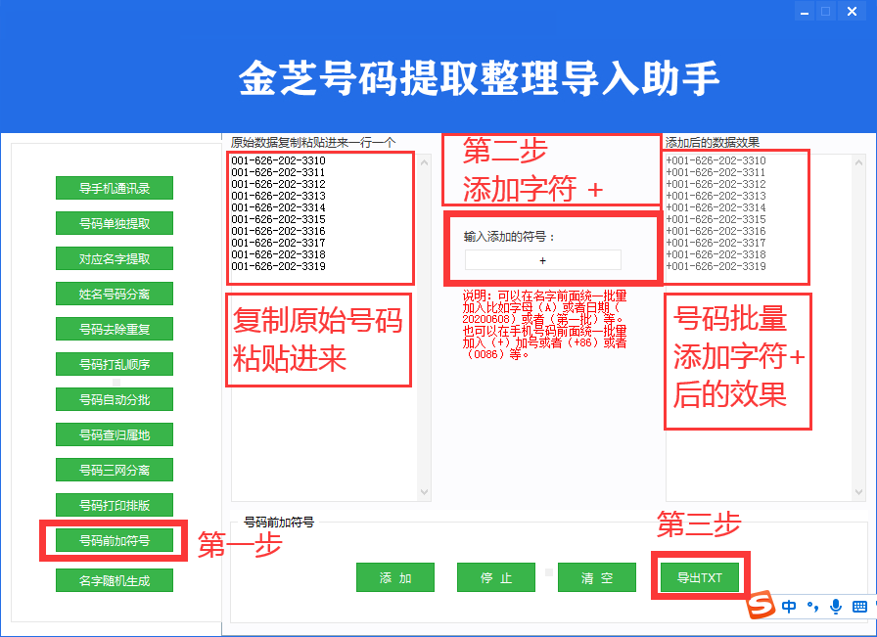Open the soft keyboard icon in the tray
The width and height of the screenshot is (877, 637).
tap(859, 607)
